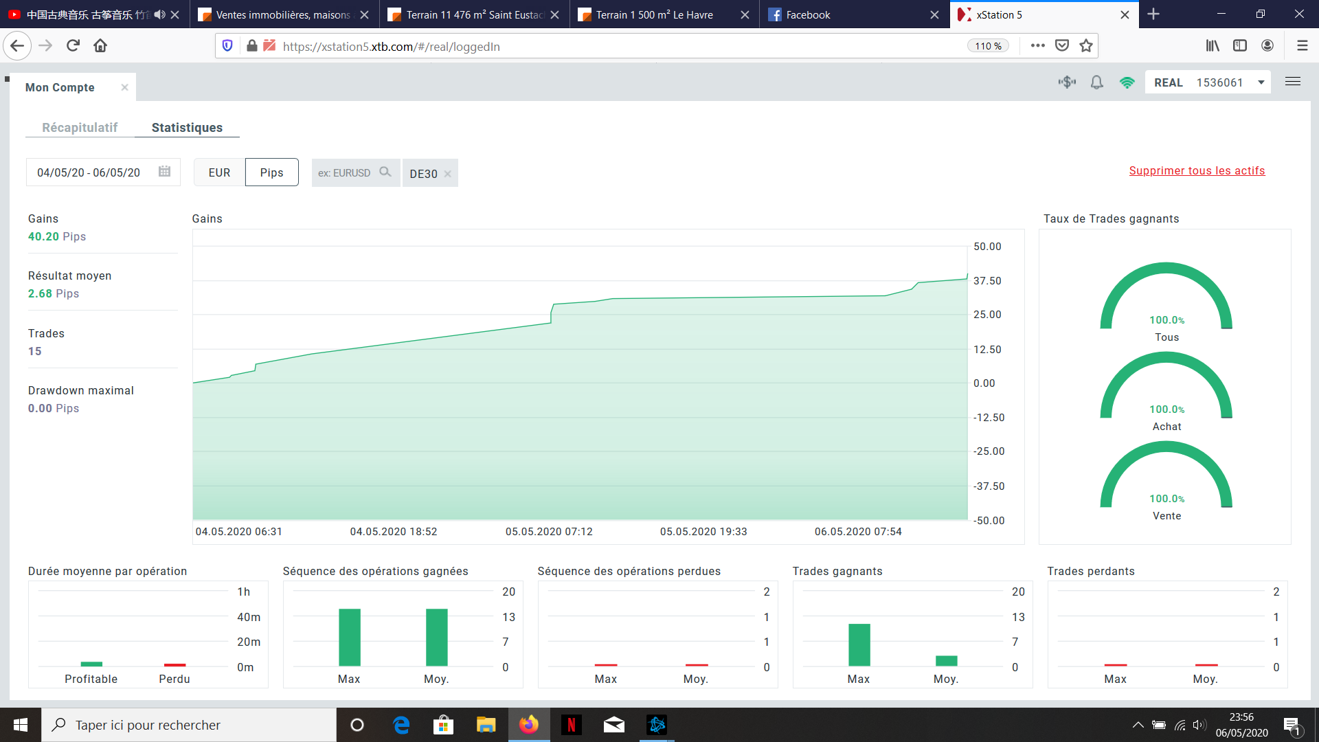Open the xStation hamburger menu
1319x742 pixels.
click(1293, 82)
